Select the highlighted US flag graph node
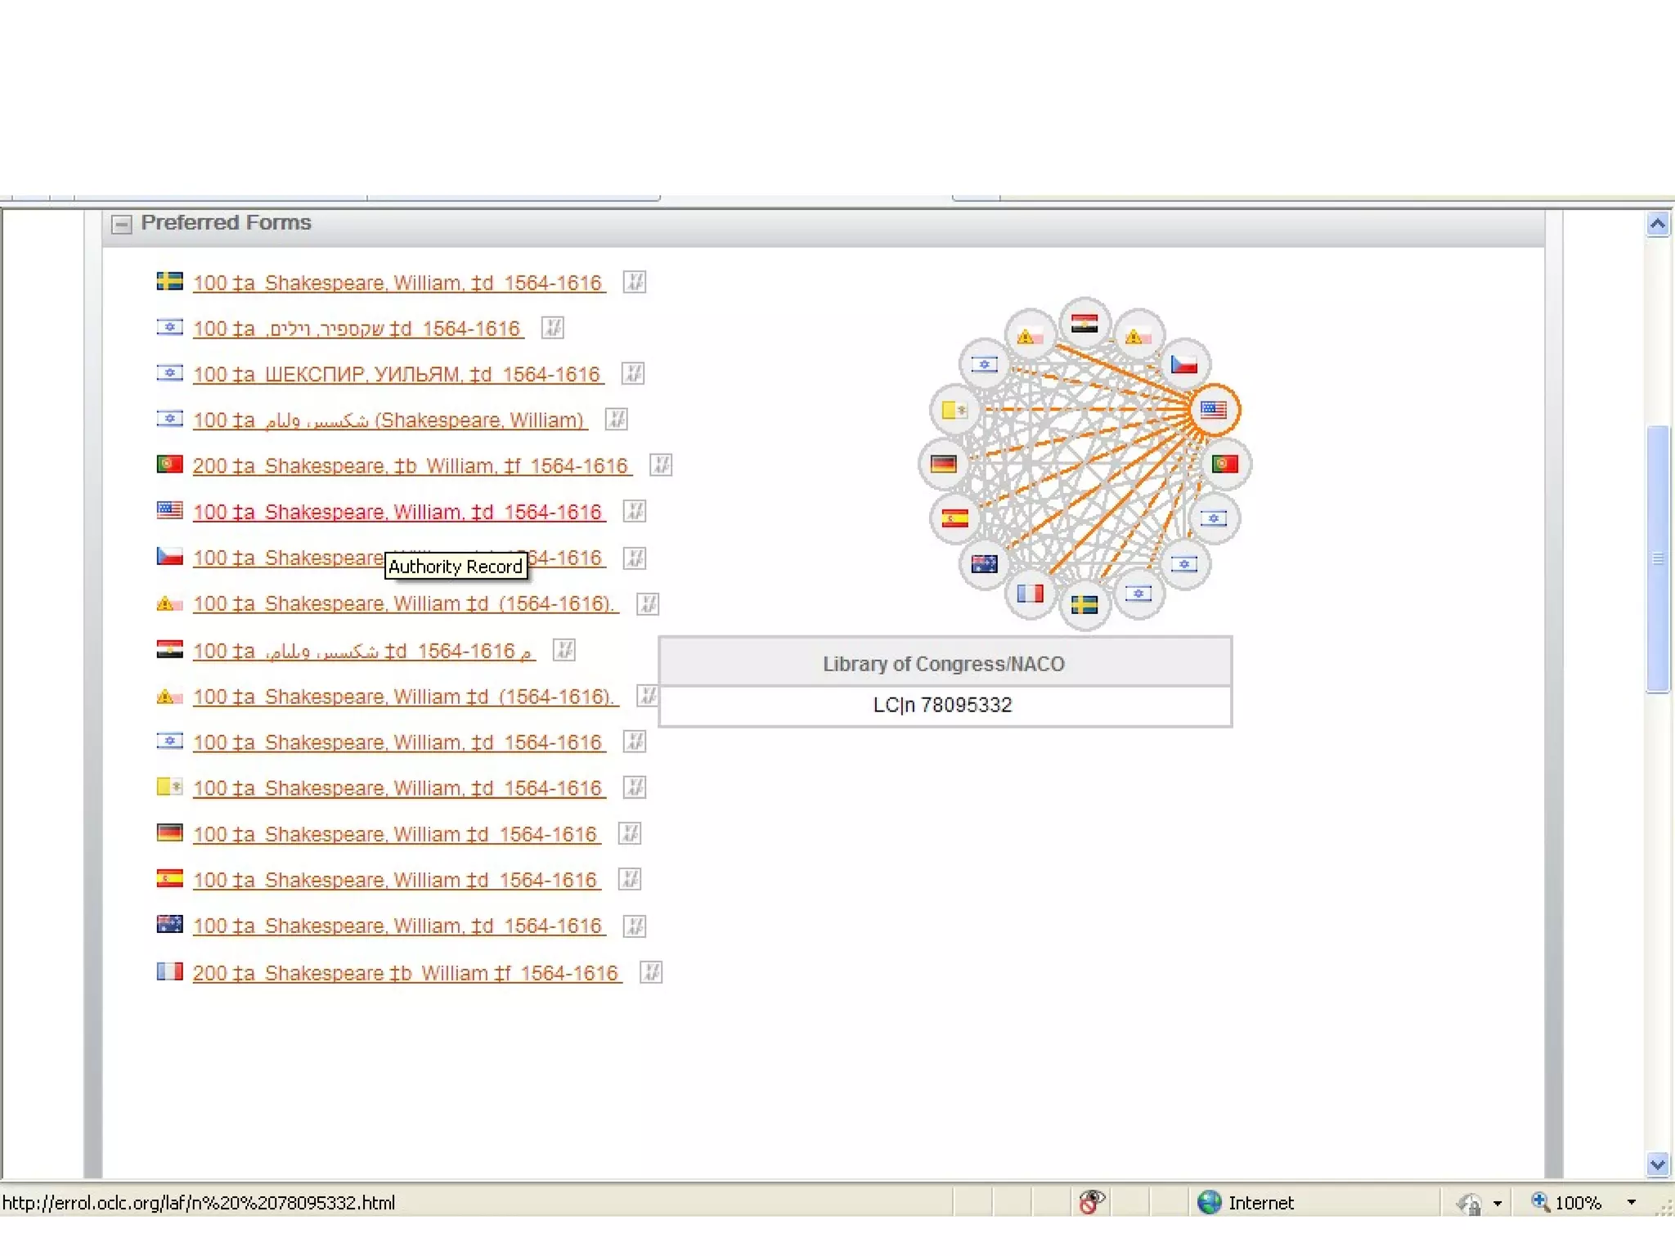 (1214, 410)
